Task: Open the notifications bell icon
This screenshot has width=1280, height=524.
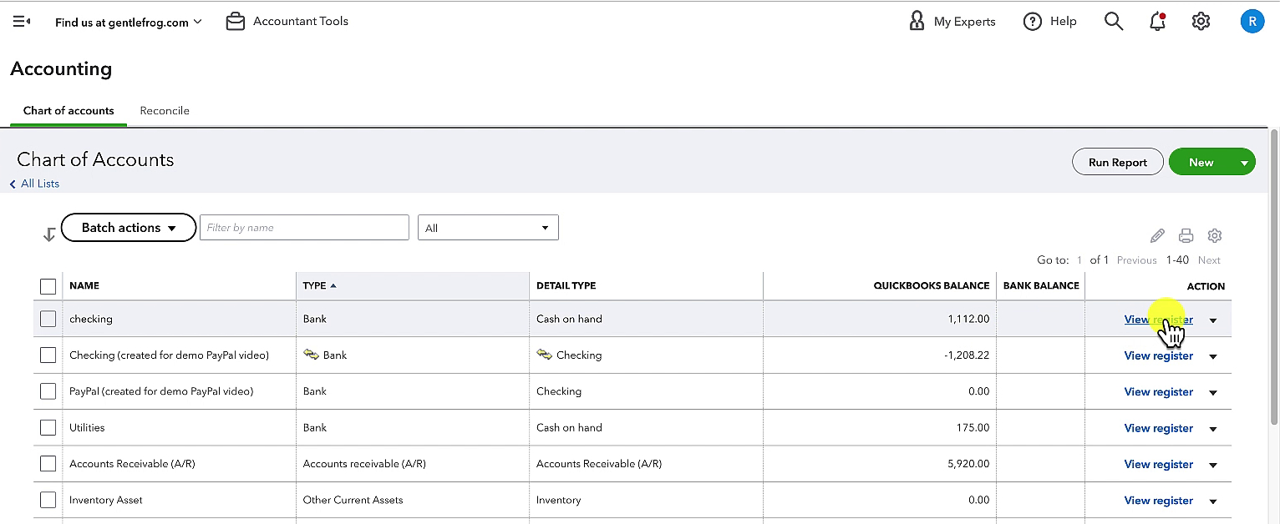Action: (1157, 21)
